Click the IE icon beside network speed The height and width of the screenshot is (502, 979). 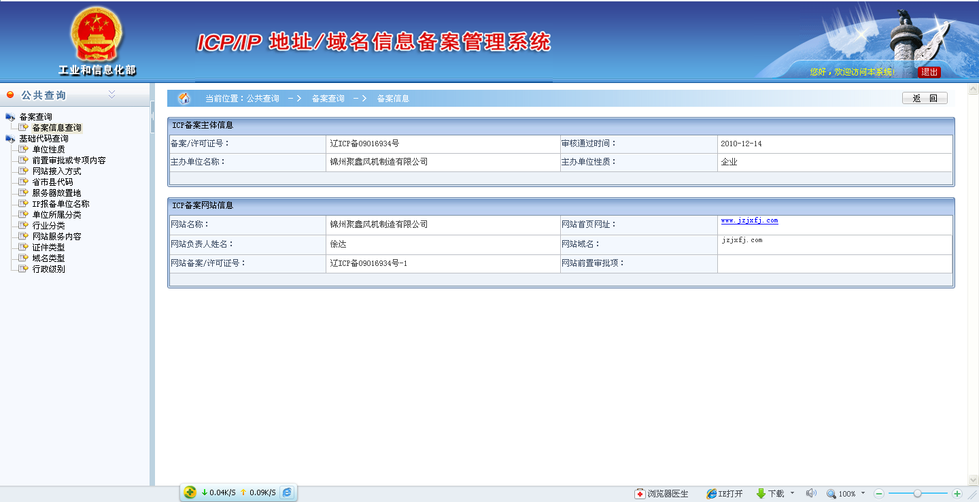coord(288,492)
